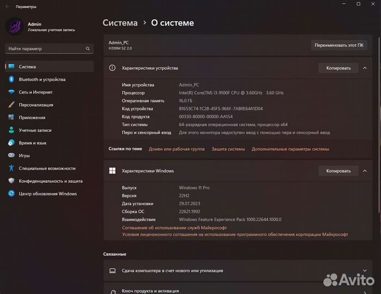This screenshot has height=294, width=381.
Task: Click the Время и язык globe icon
Action: (x=11, y=143)
